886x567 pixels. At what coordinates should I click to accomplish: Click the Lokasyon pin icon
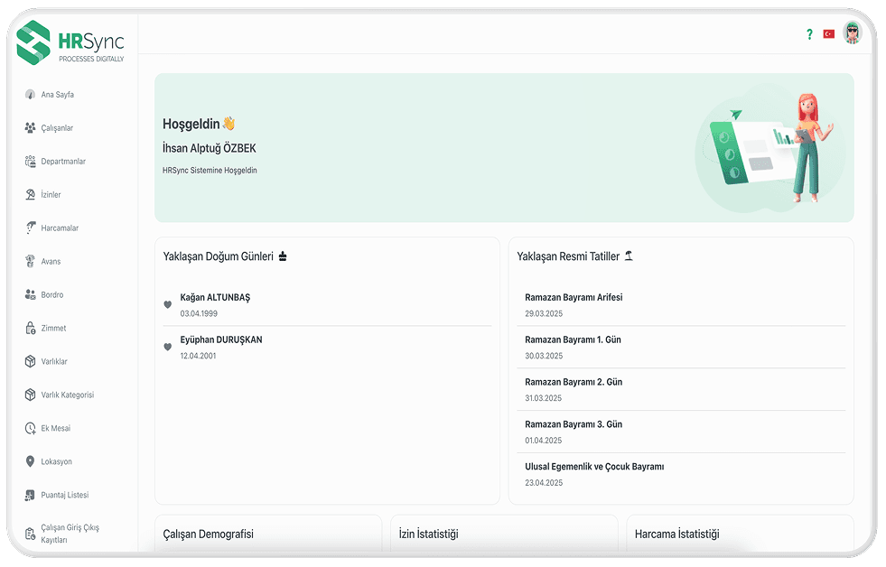pos(30,462)
